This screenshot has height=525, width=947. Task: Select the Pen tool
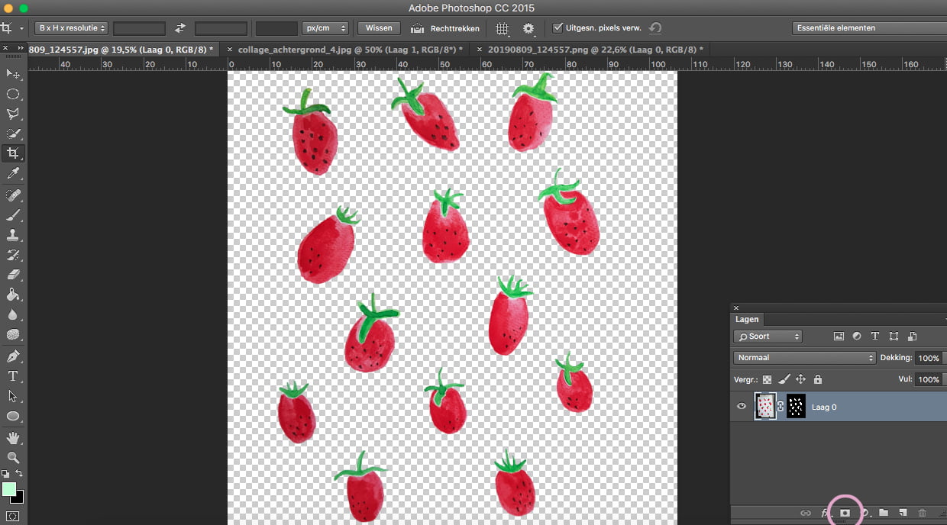[x=13, y=356]
